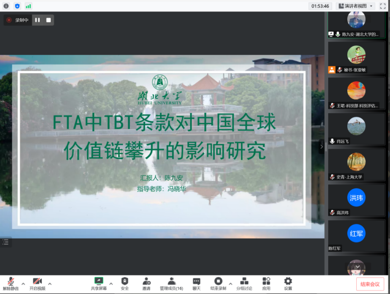Open 管理成员(16) participants panel
390x294 pixels.
pos(172,284)
